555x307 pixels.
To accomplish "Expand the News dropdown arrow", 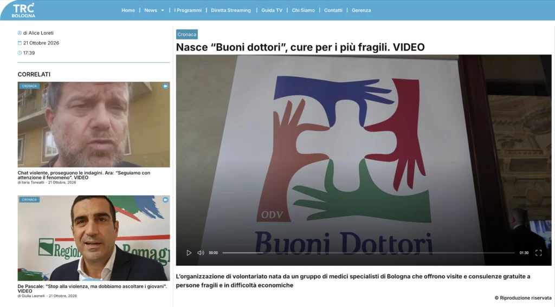I will tap(163, 10).
